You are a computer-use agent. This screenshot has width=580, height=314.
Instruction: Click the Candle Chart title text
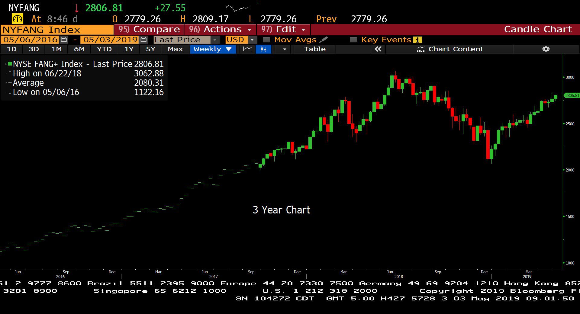(x=538, y=29)
